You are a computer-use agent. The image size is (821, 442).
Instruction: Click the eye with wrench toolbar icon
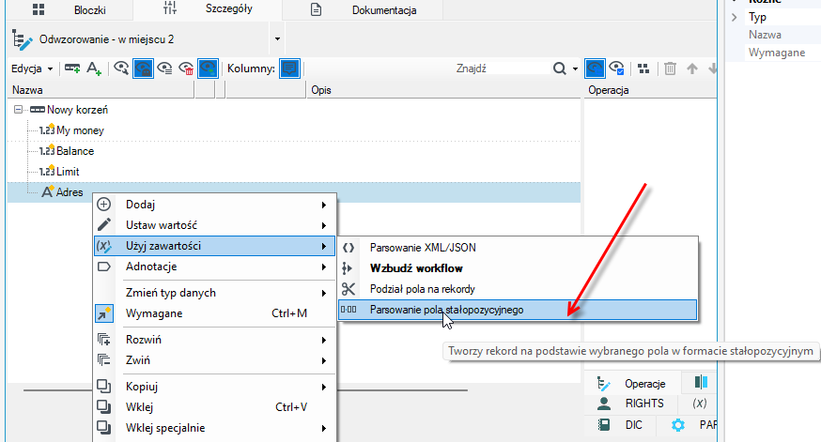point(121,69)
